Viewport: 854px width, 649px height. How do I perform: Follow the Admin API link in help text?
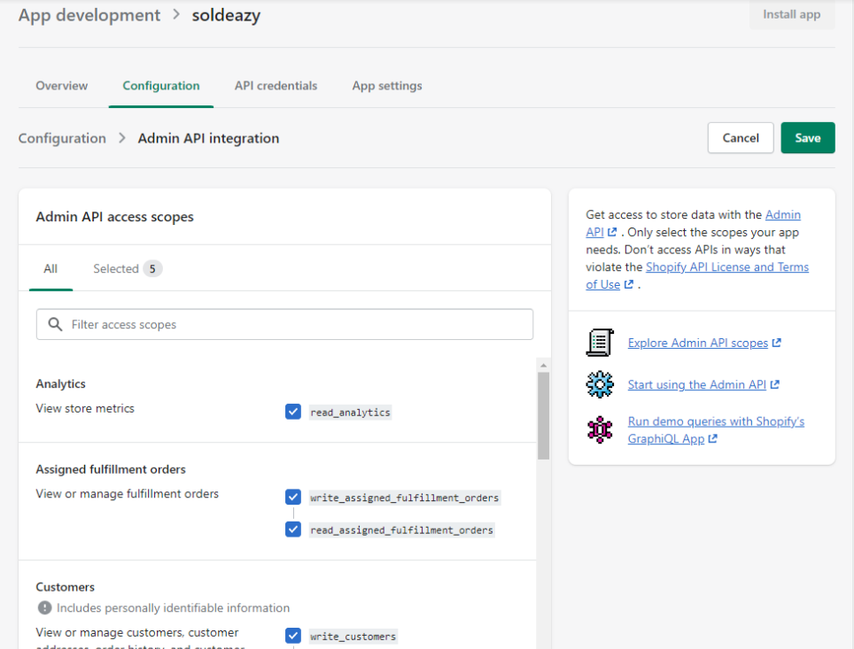782,214
